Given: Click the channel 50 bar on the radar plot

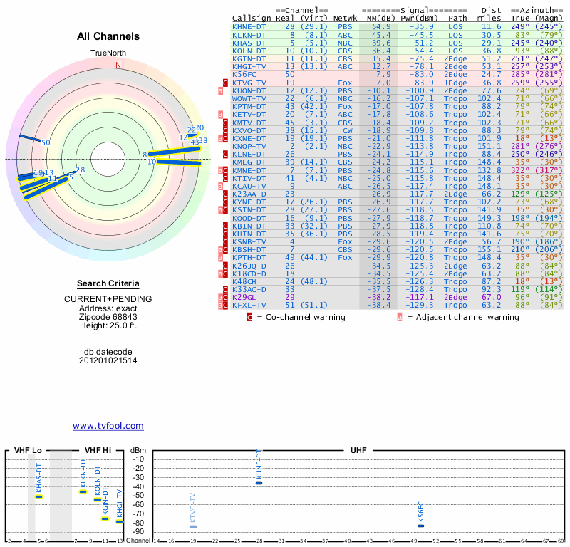Looking at the screenshot, I should pos(30,138).
